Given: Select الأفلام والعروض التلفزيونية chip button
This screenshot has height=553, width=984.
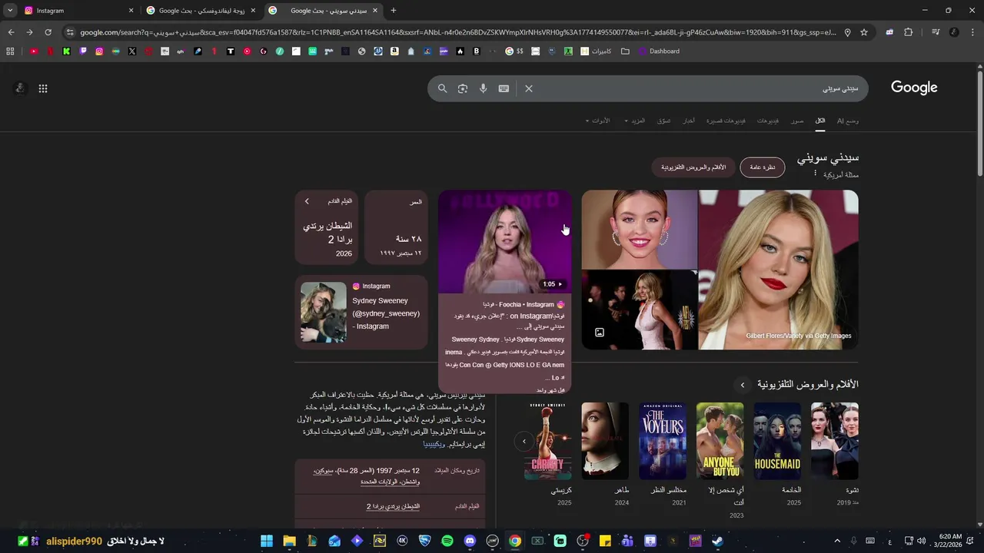Looking at the screenshot, I should (693, 167).
